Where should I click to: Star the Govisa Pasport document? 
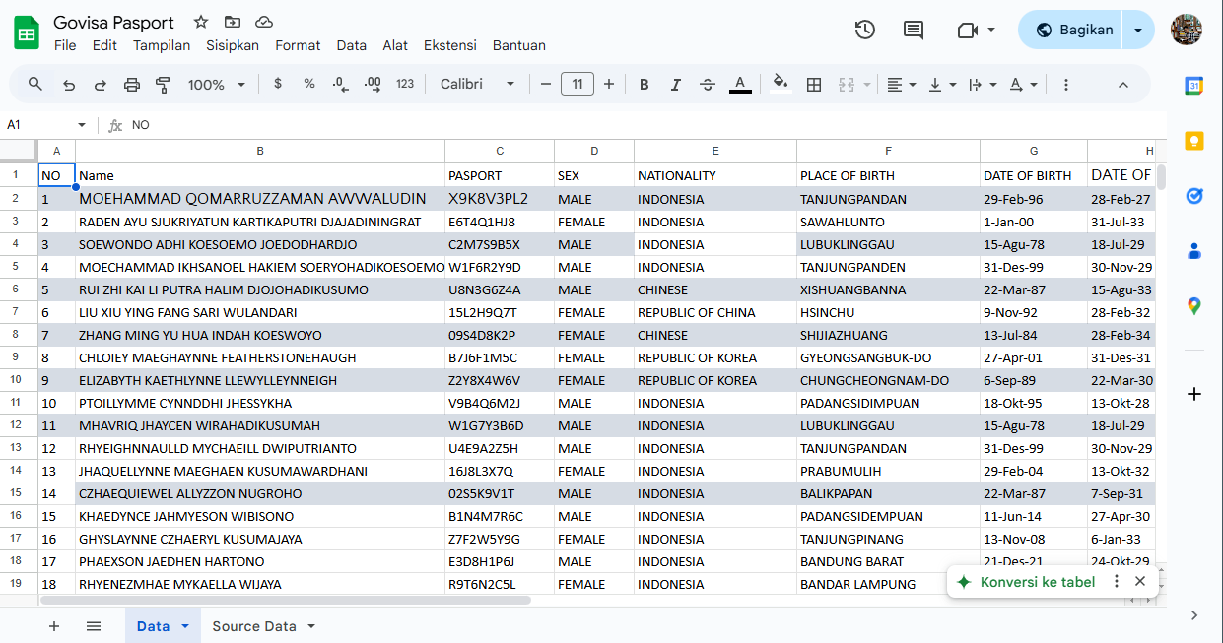coord(201,22)
